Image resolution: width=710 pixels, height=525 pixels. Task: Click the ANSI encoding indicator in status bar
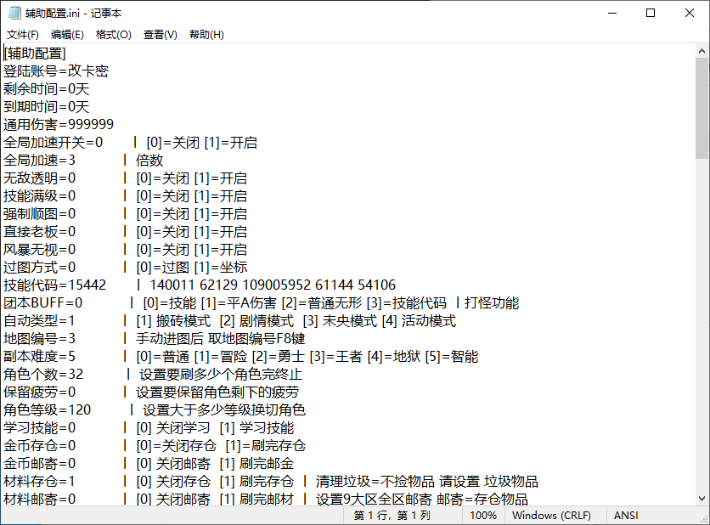tap(626, 515)
